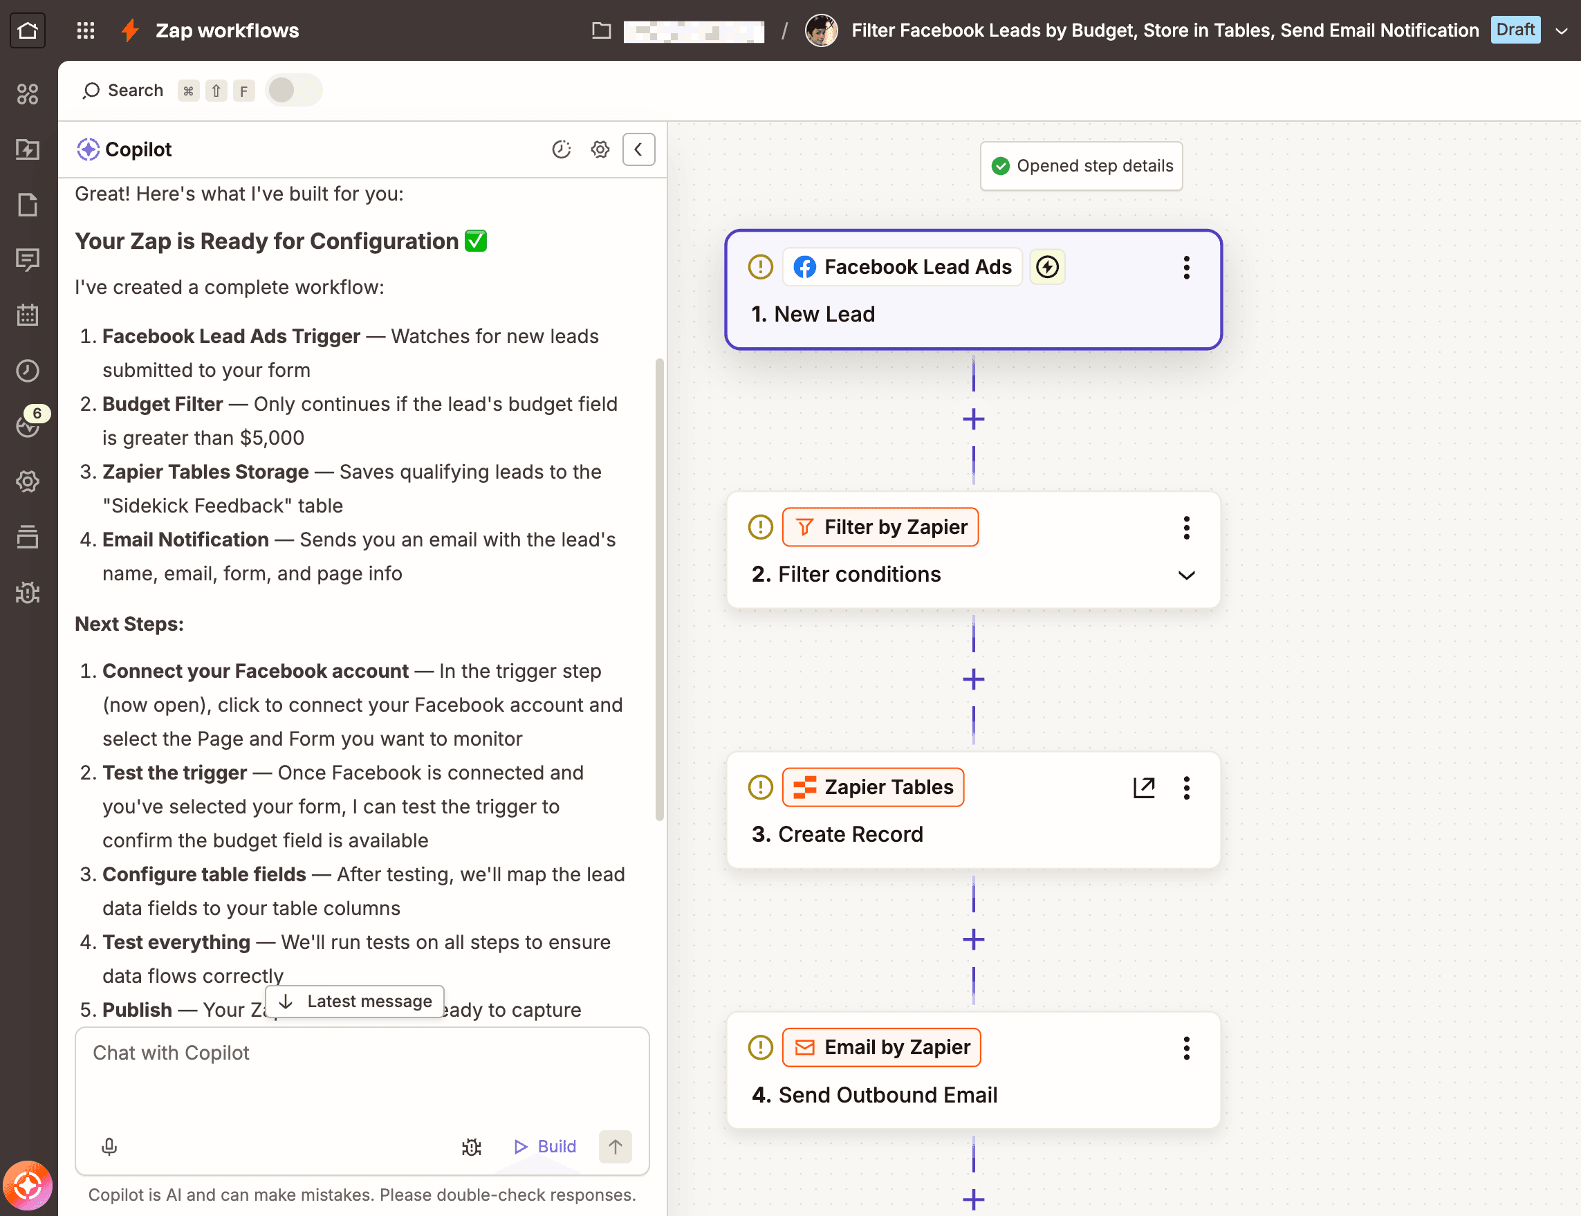Open the sidebar notes page icon
Screen dimensions: 1581x1216
pos(28,205)
